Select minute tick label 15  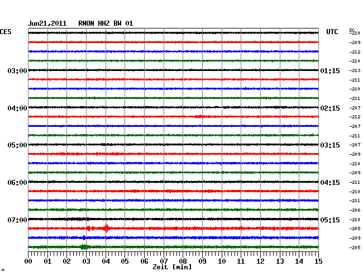[318, 261]
